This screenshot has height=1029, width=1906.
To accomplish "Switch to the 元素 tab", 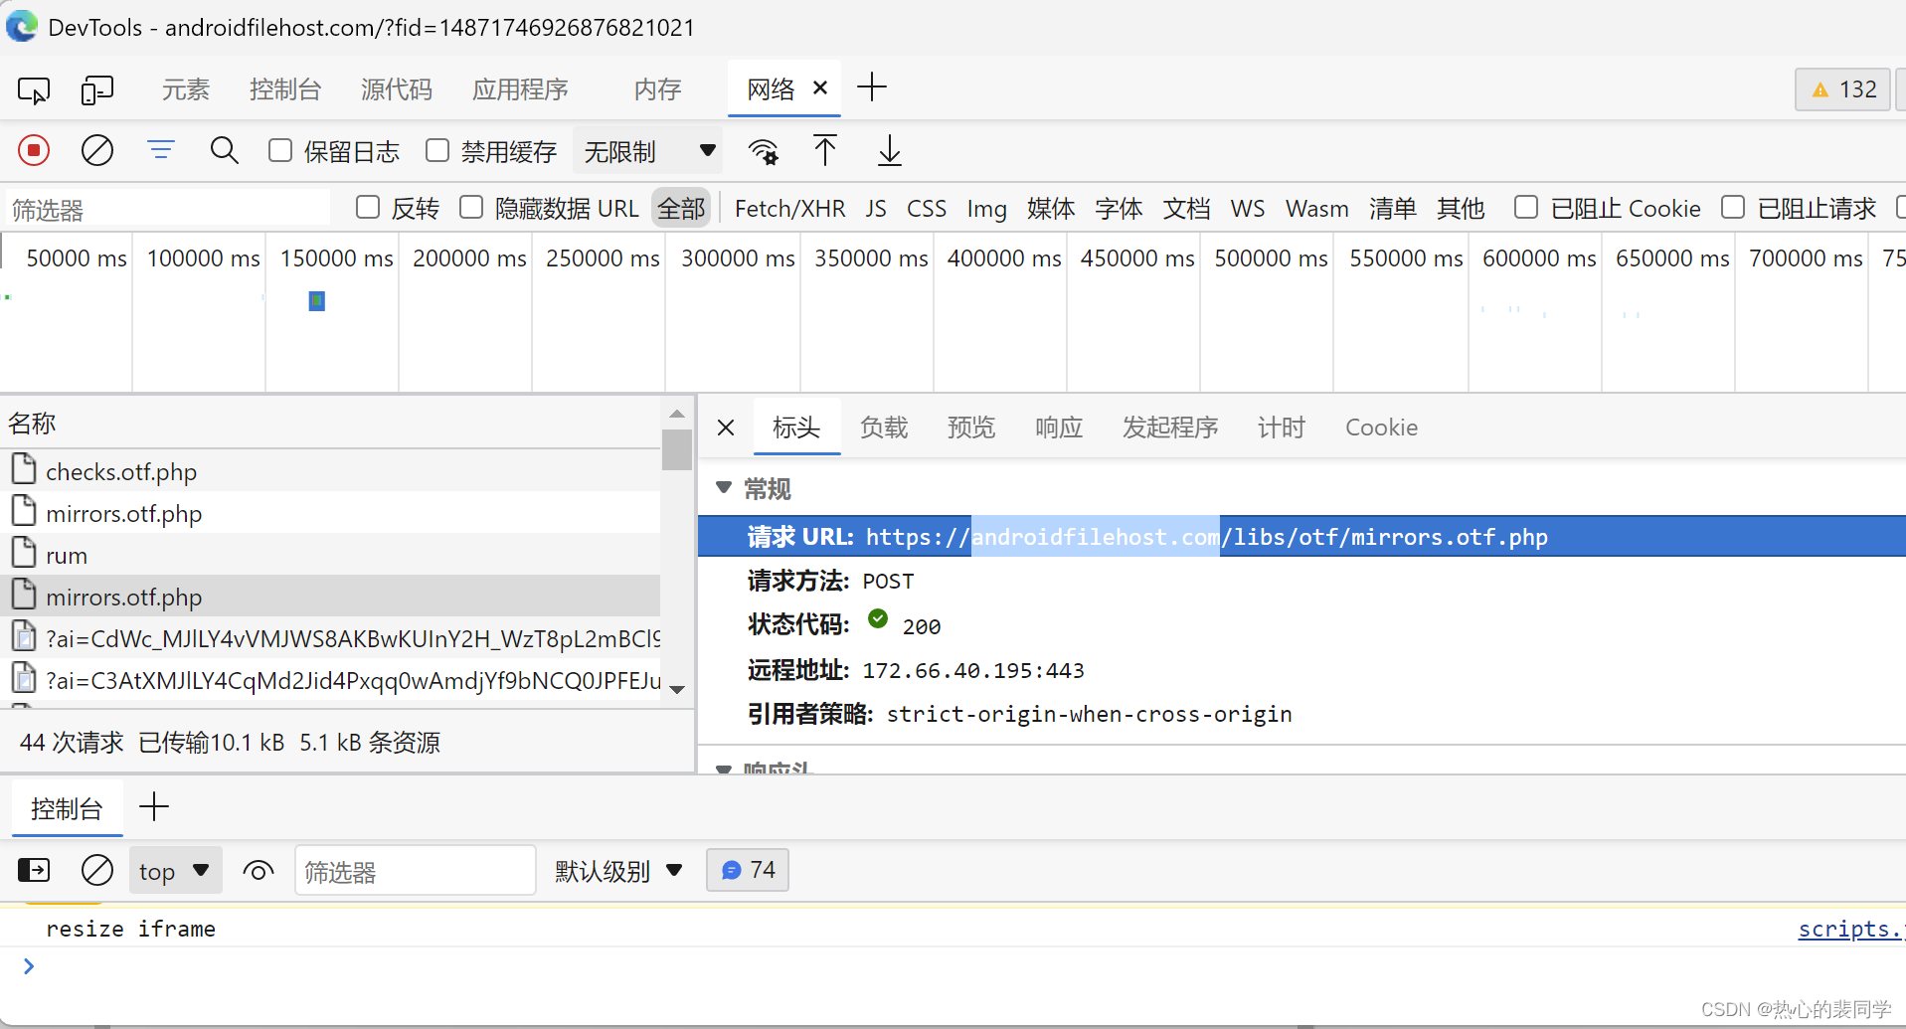I will click(186, 89).
